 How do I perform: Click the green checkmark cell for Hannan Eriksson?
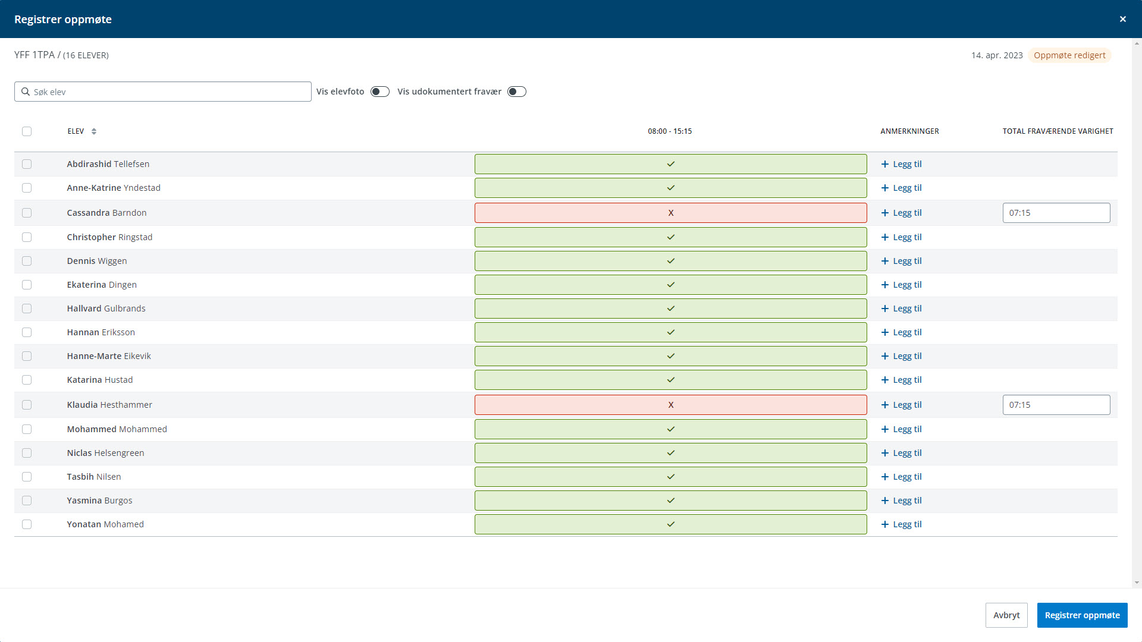click(670, 332)
